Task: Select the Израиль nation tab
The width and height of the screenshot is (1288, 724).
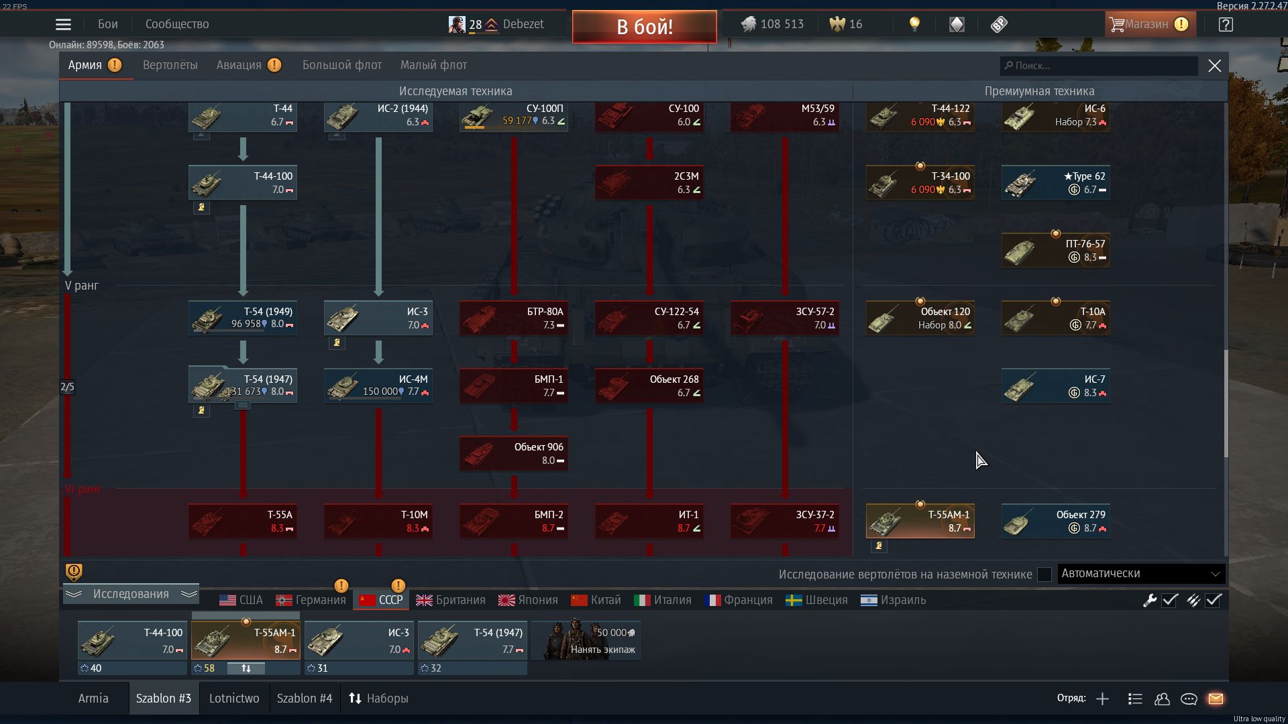Action: point(894,600)
